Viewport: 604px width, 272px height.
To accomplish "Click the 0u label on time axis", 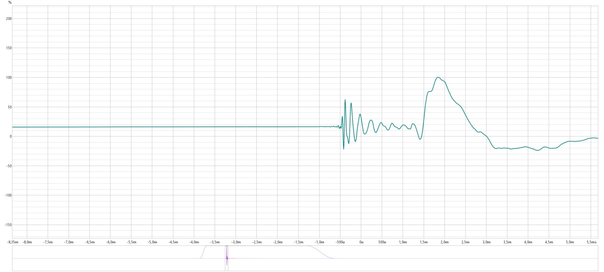I will [x=361, y=242].
